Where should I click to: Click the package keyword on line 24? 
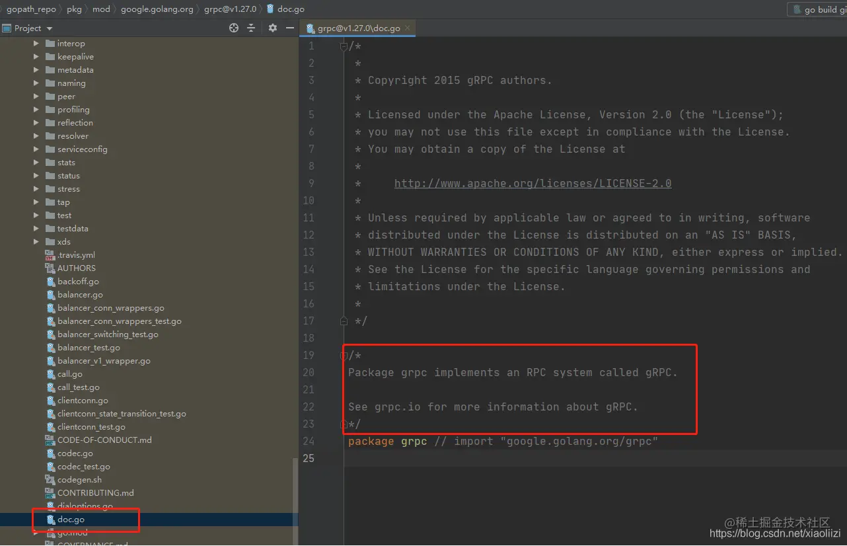click(371, 441)
